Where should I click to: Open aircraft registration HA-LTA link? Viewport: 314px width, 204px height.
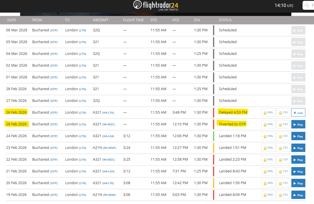click(x=109, y=113)
